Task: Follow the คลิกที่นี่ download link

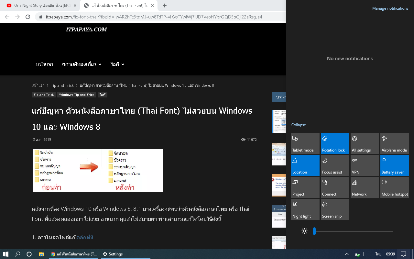Action: click(85, 238)
